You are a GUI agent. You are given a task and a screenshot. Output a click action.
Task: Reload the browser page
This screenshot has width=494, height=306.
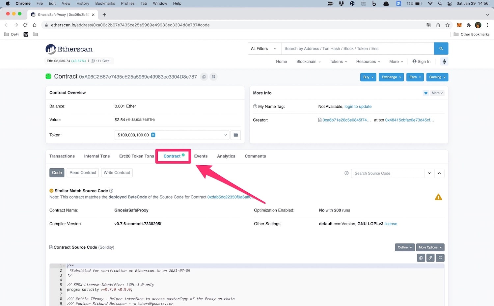[25, 25]
